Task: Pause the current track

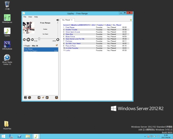Action: (x=28, y=40)
